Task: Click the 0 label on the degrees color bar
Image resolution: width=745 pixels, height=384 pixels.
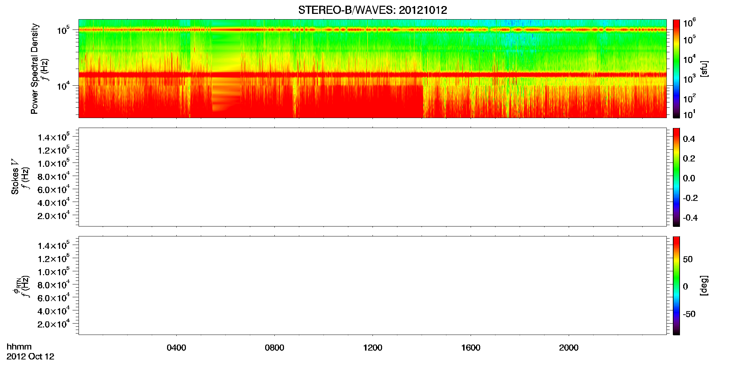Action: click(686, 287)
